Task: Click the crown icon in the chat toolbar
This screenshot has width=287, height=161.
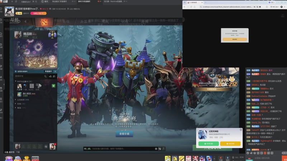Action: [255, 153]
